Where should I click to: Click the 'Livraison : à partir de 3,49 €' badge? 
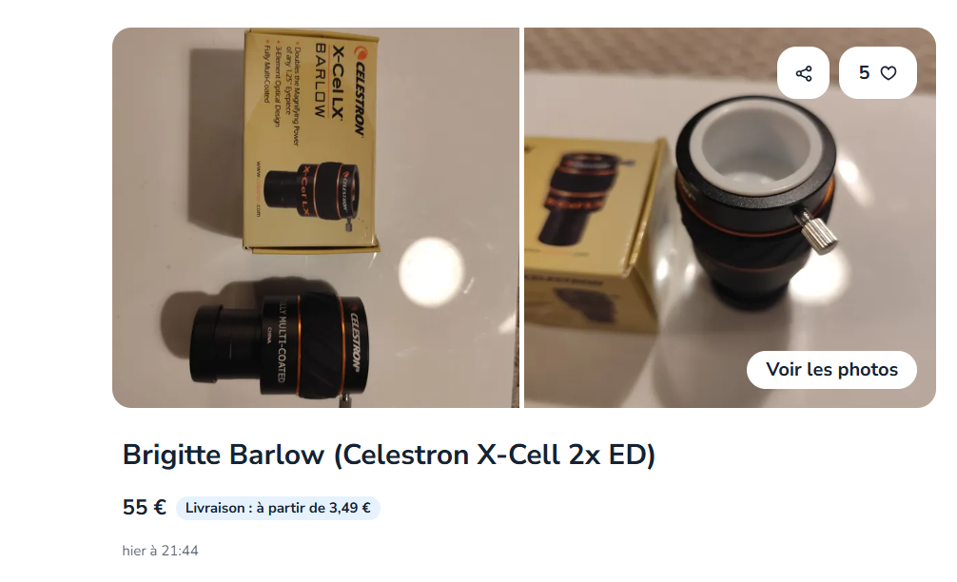point(278,508)
